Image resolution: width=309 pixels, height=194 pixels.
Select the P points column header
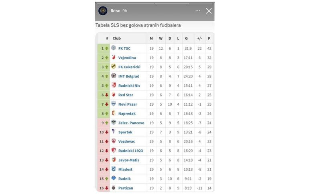pyautogui.click(x=209, y=39)
